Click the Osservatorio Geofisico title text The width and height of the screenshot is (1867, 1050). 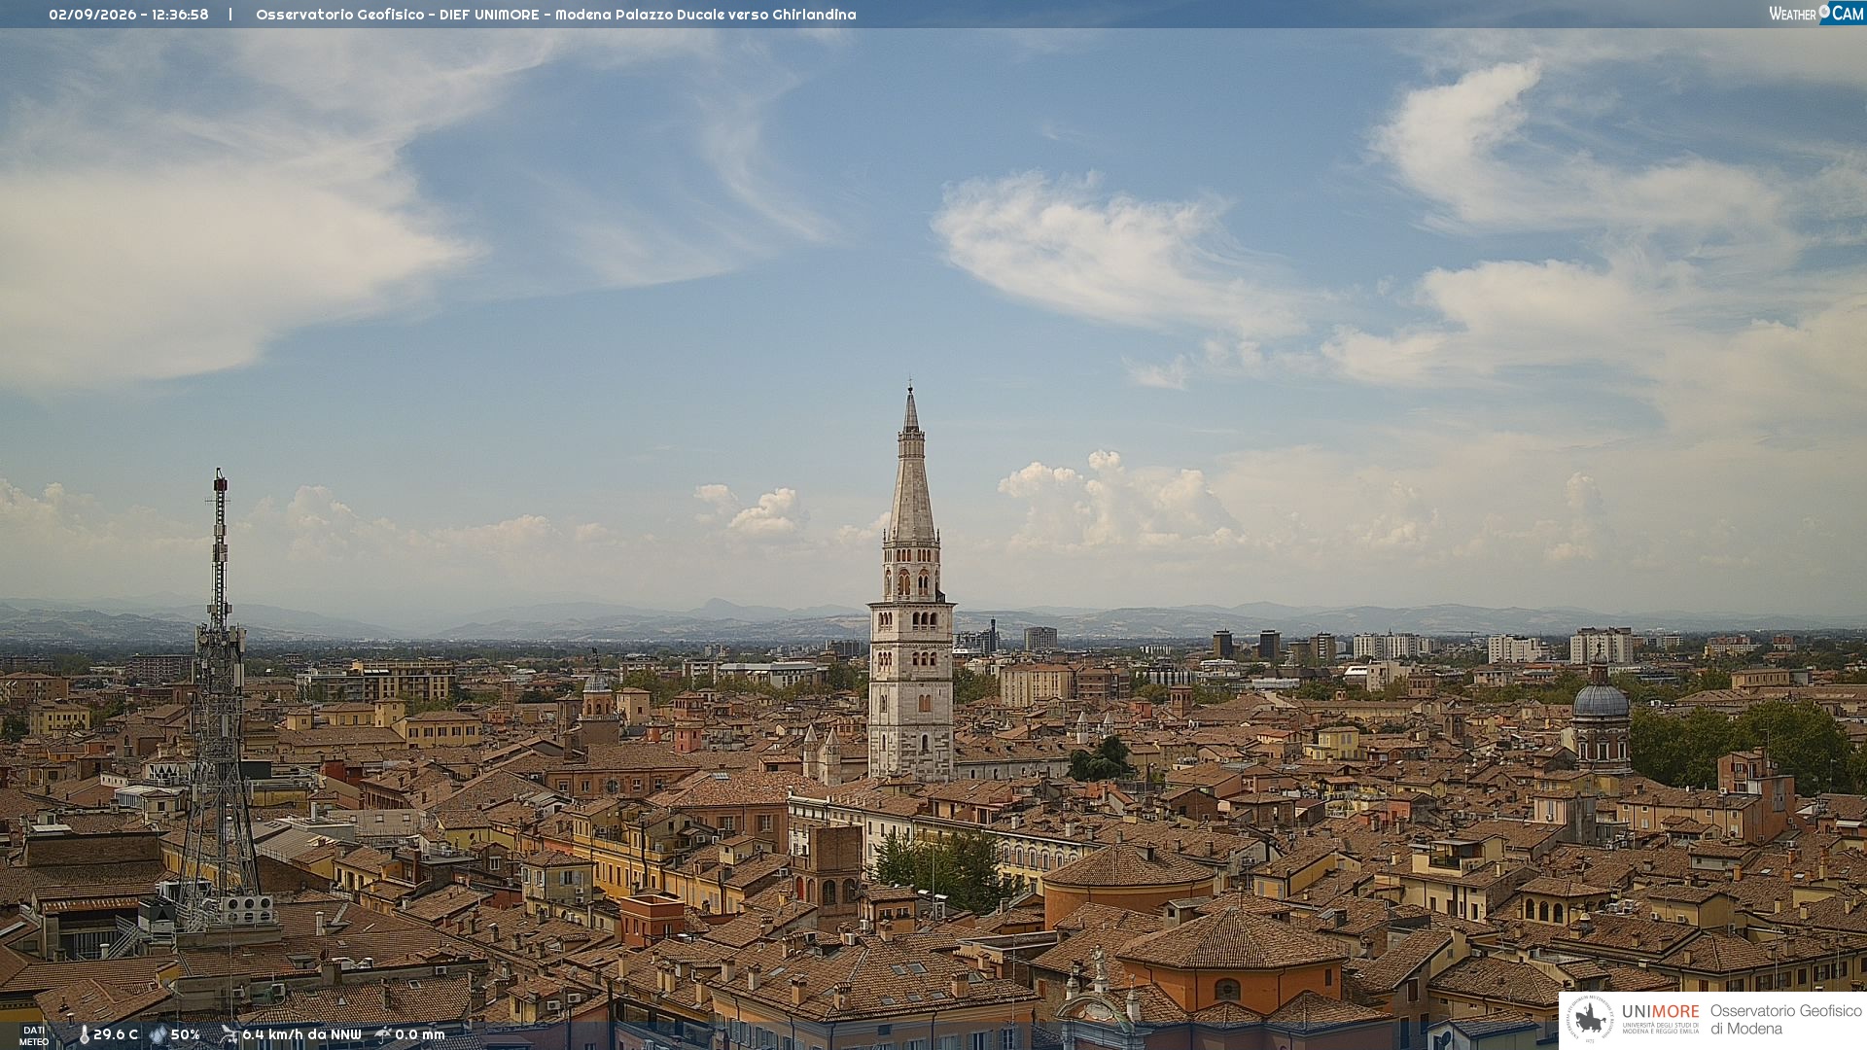[340, 15]
